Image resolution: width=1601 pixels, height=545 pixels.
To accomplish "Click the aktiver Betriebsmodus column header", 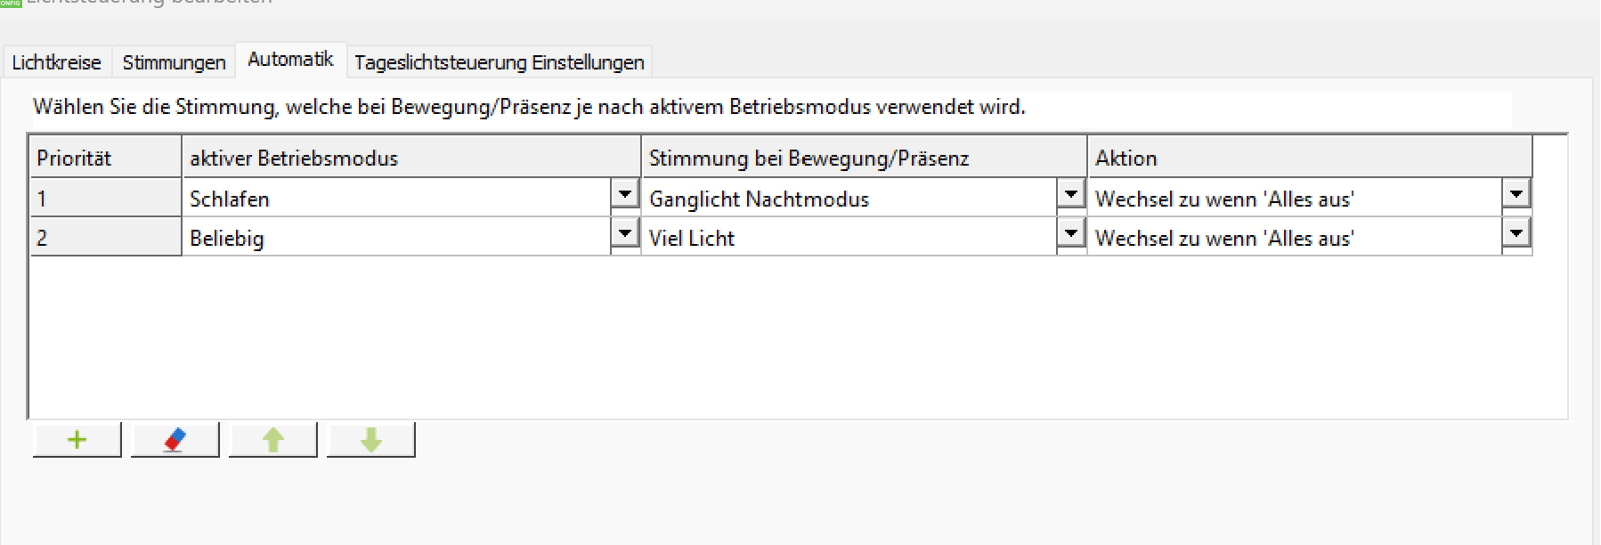I will pos(410,158).
